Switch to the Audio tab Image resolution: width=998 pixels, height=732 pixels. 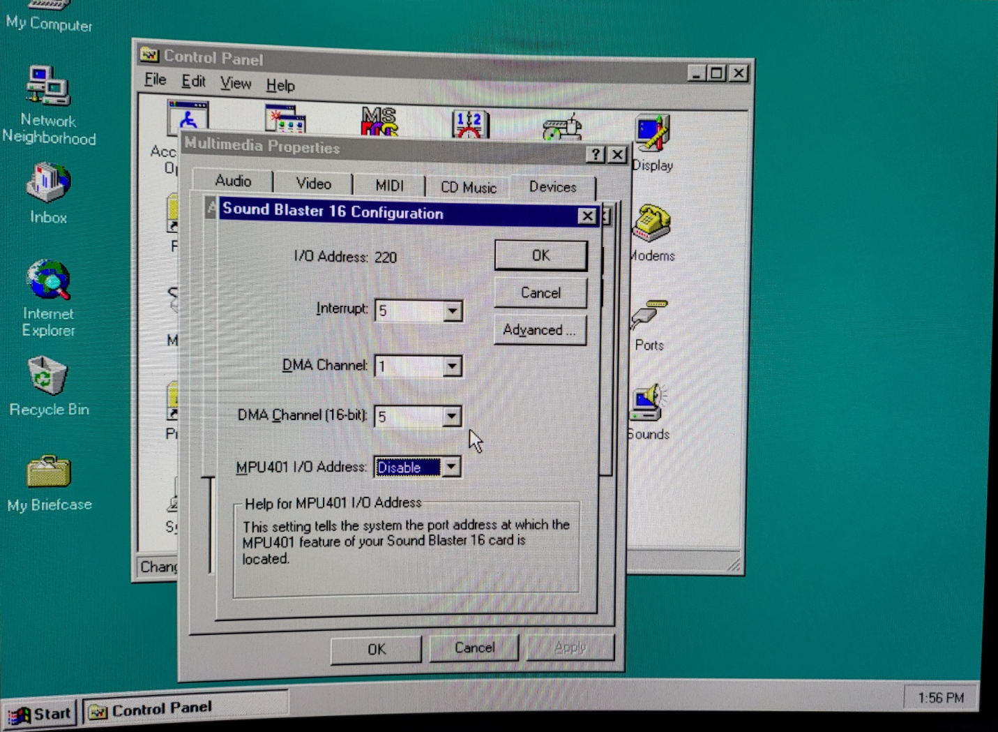tap(233, 181)
